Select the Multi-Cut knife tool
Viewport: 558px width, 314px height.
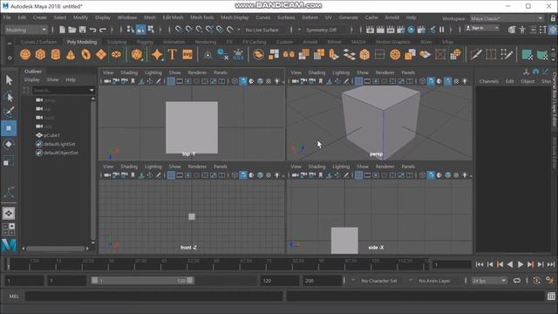[476, 54]
